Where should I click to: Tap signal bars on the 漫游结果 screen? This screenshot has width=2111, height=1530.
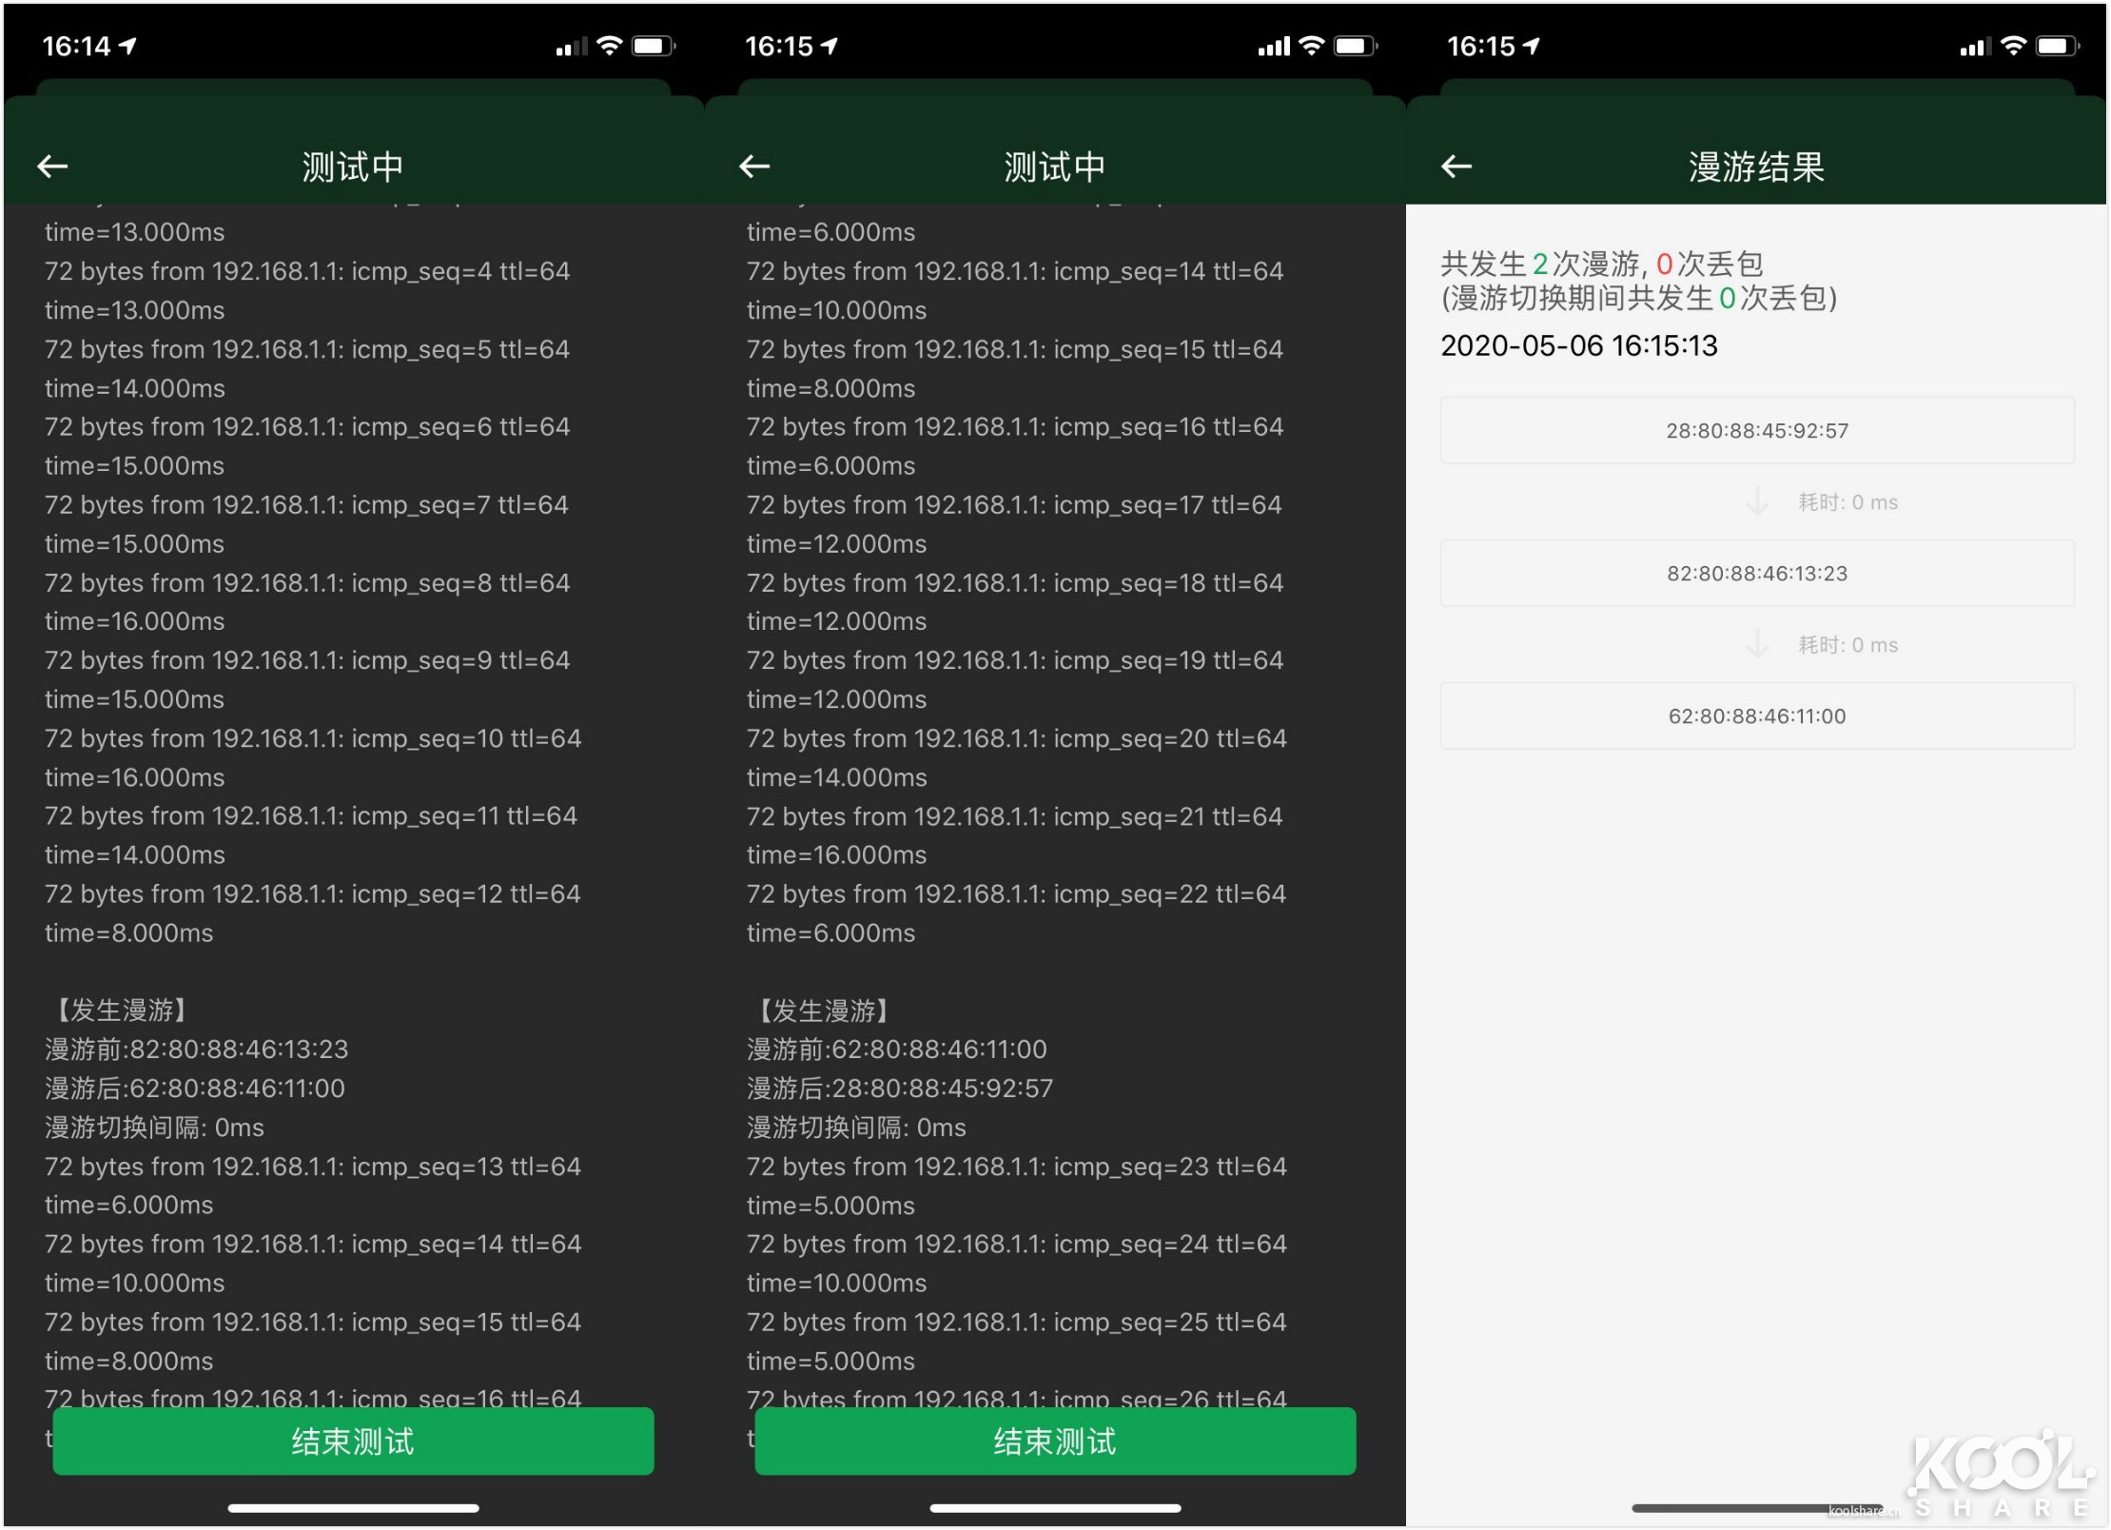(x=1976, y=47)
